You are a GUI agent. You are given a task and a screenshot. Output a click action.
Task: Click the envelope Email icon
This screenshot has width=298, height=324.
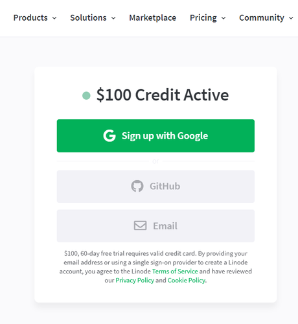point(140,226)
